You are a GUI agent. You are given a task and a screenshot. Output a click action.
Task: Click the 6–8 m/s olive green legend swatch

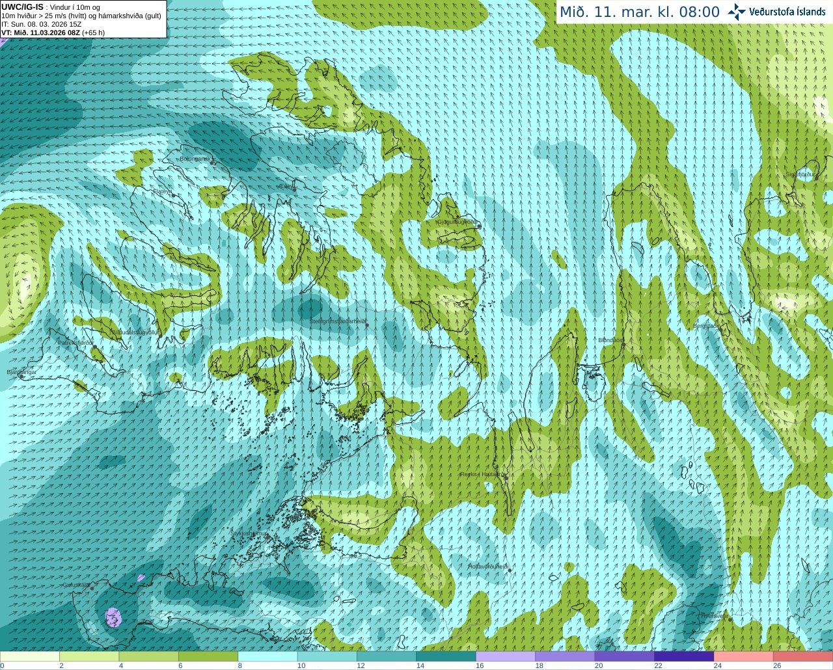[x=208, y=656]
